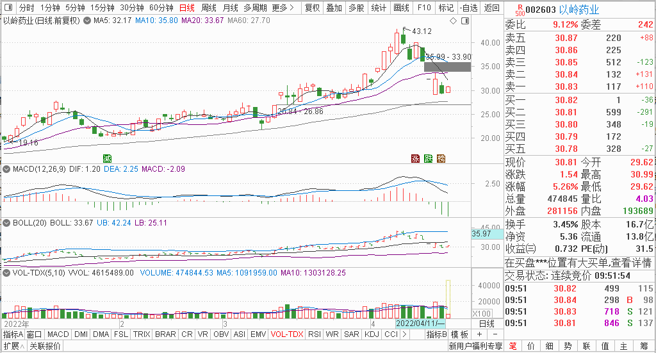Image resolution: width=656 pixels, height=353 pixels.
Task: Switch to 周线 weekly chart
Action: click(x=209, y=8)
